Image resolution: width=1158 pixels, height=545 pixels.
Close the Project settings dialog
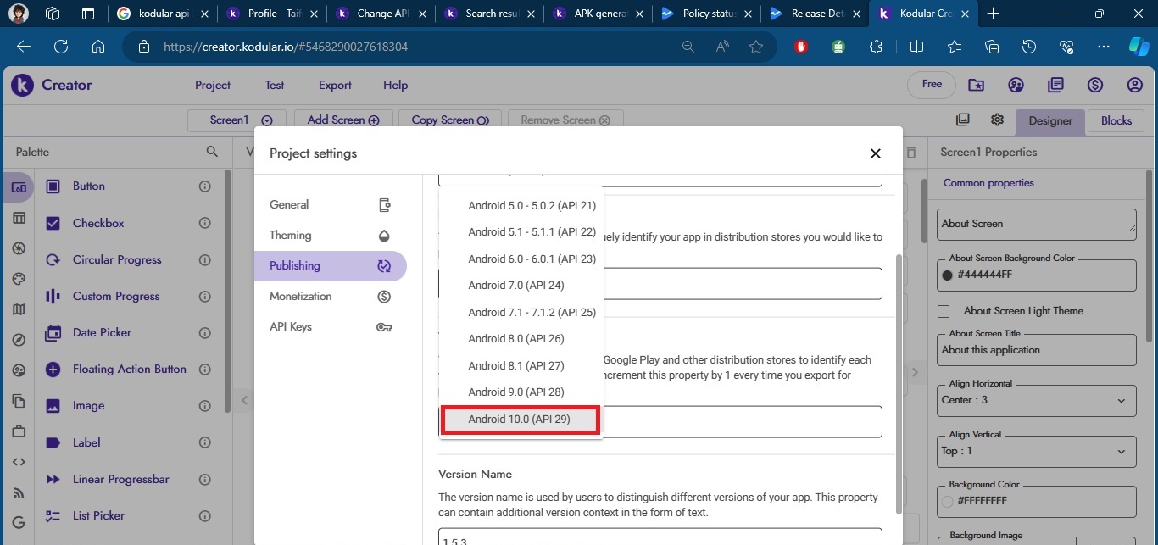875,153
